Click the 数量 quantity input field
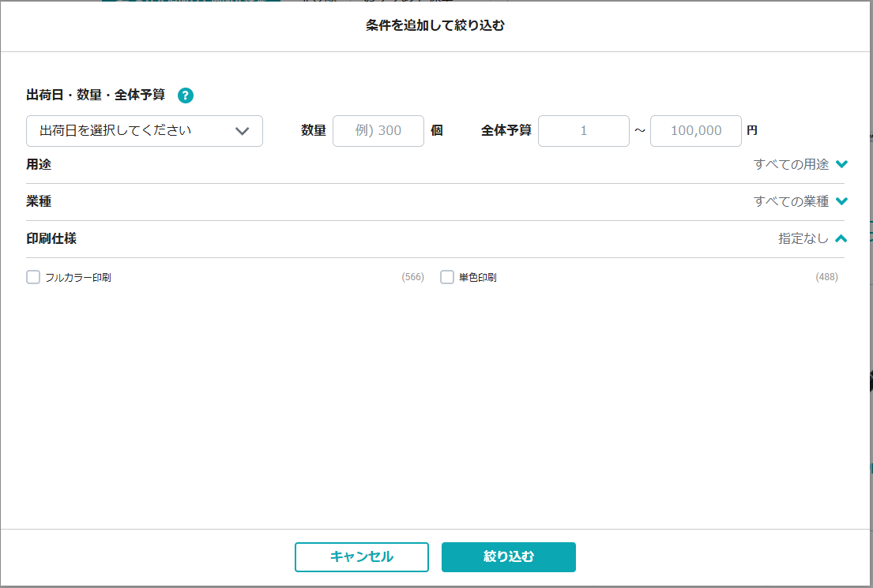 tap(378, 131)
